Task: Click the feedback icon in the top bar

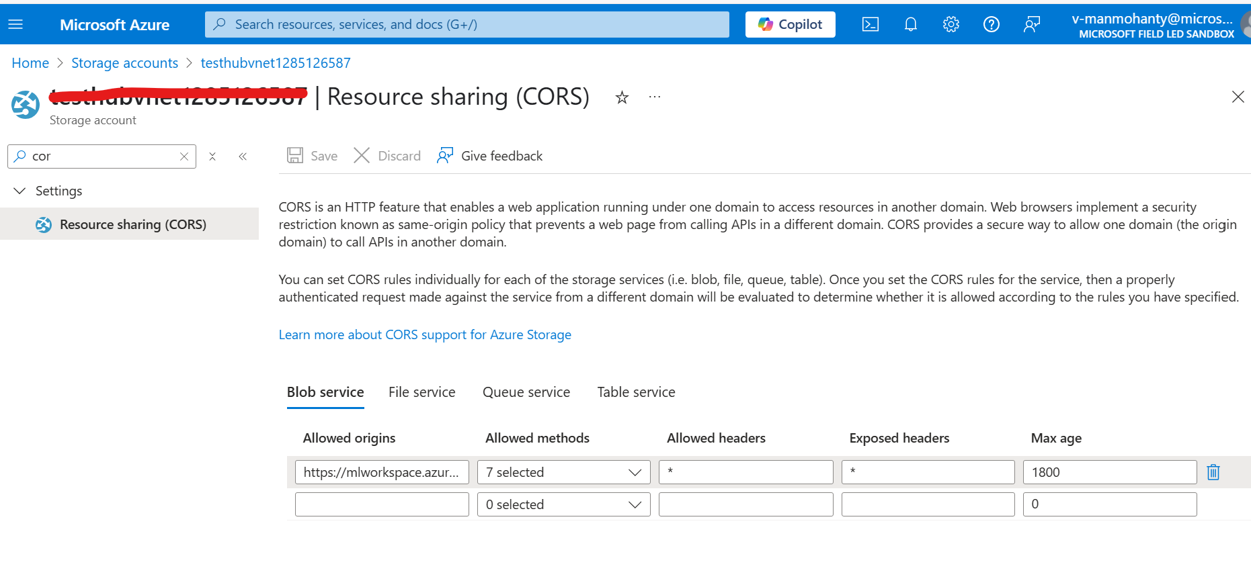Action: (x=1031, y=24)
